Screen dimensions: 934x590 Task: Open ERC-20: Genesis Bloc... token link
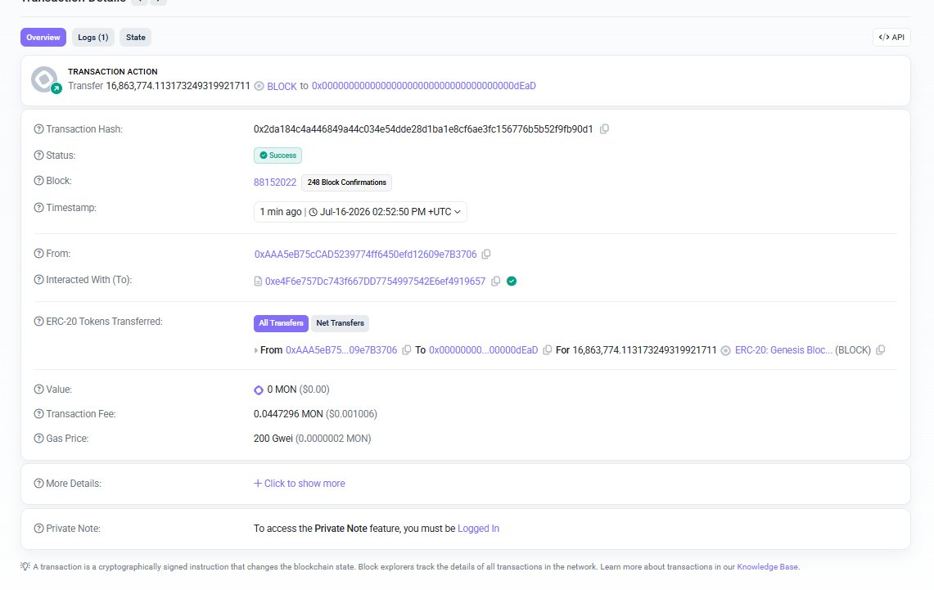tap(784, 350)
